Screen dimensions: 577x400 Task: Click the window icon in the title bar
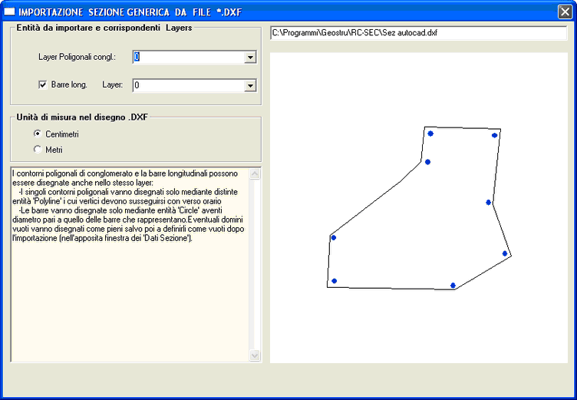[9, 12]
